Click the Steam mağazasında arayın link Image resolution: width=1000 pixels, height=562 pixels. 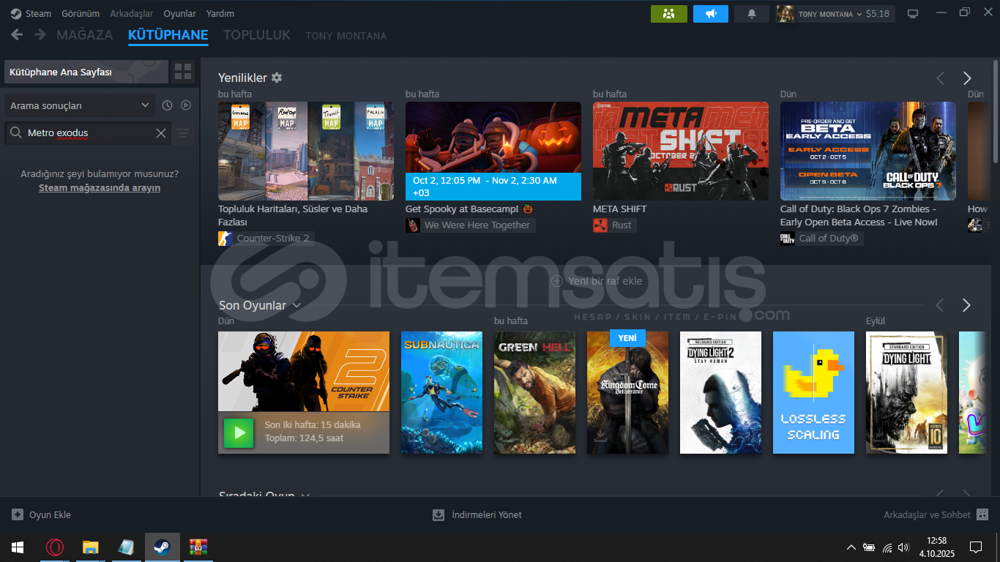point(100,188)
